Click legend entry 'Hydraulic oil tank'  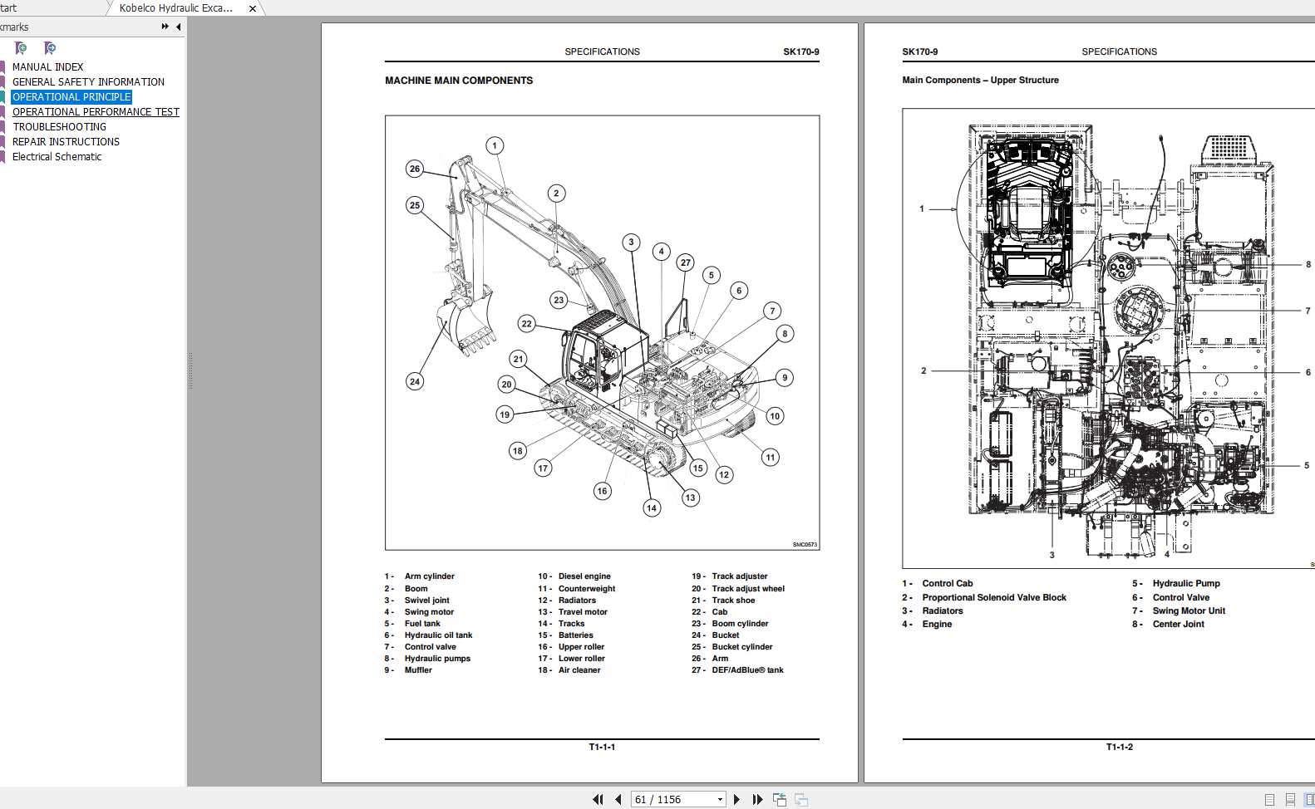point(438,635)
